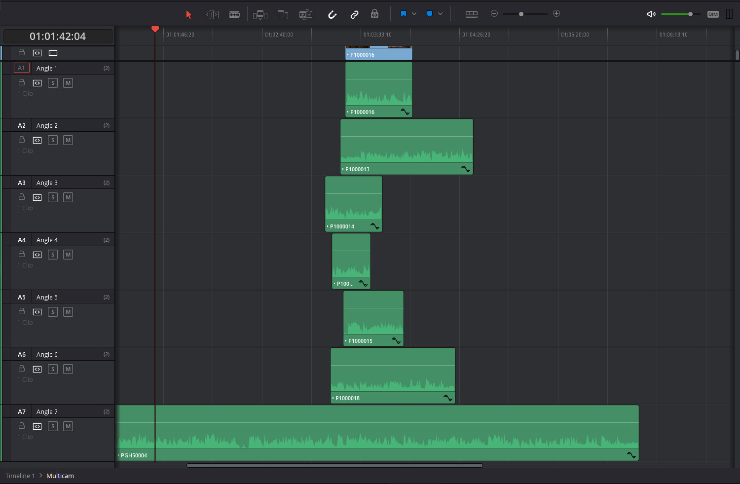Screen dimensions: 740x484
Task: Select the Blade Edit Mode tool
Action: click(234, 14)
